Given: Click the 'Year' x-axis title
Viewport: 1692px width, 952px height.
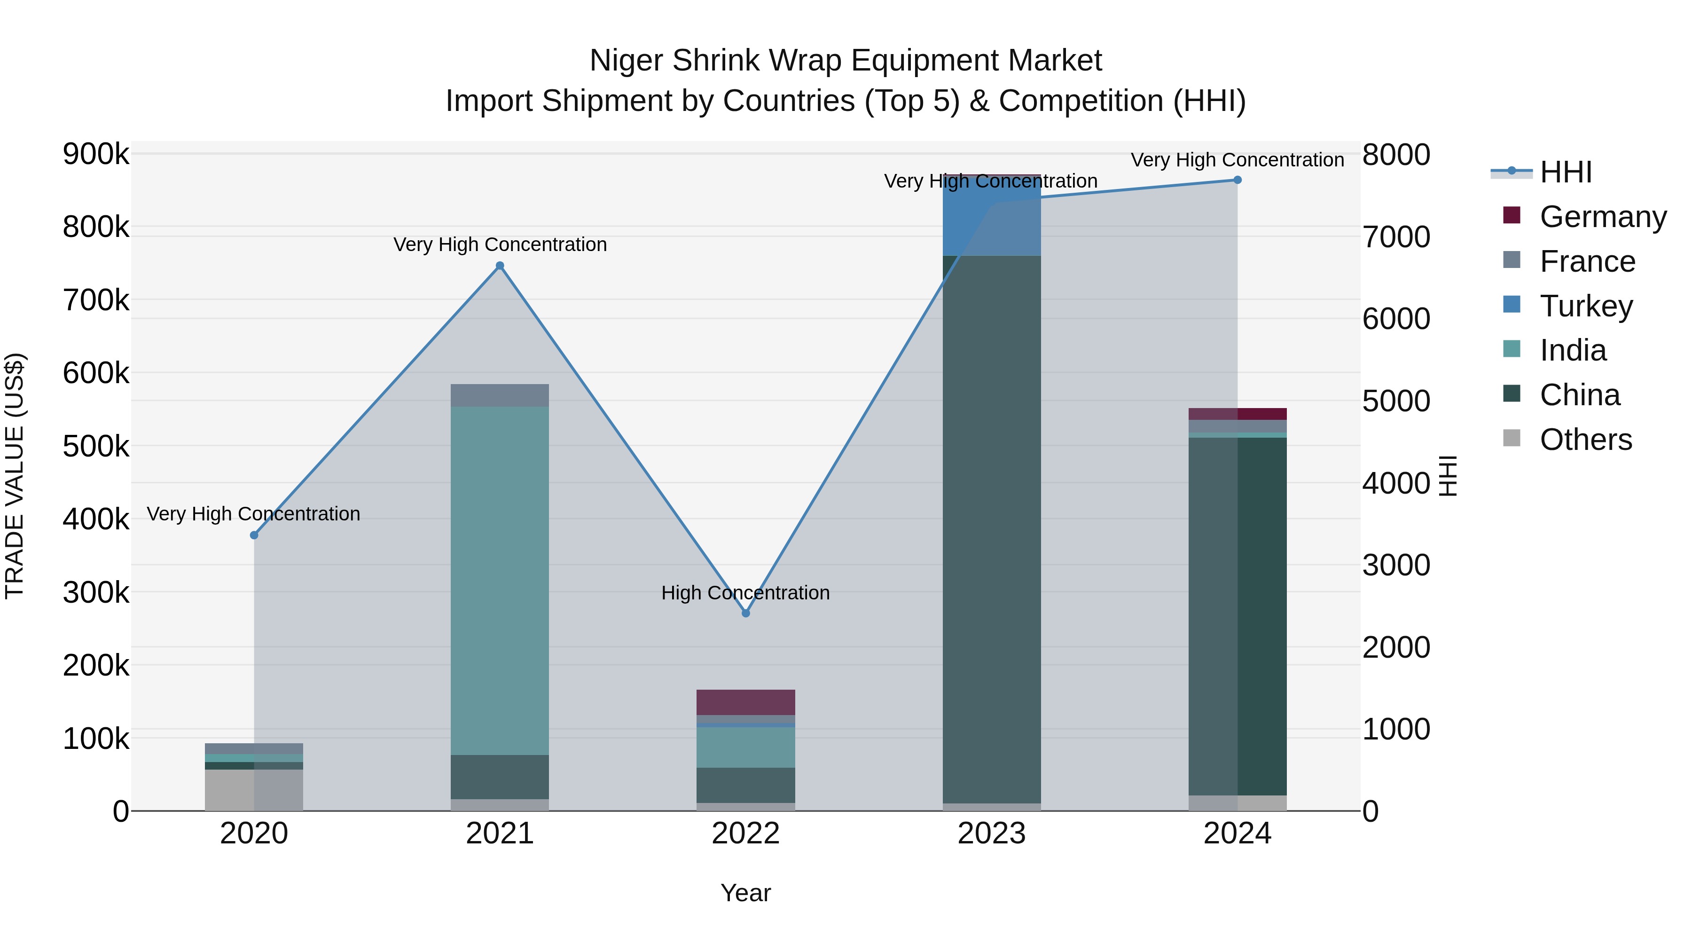Looking at the screenshot, I should coord(745,894).
